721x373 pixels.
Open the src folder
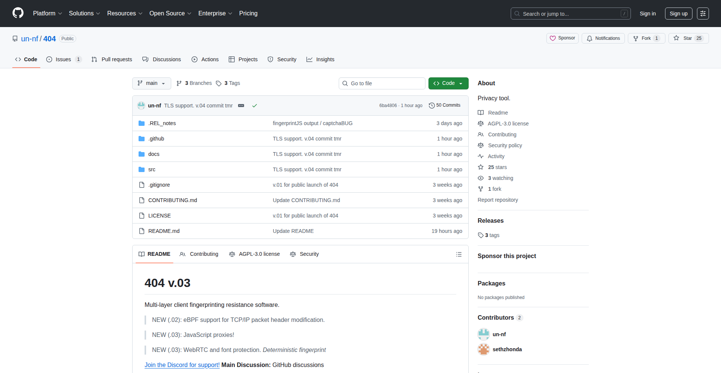click(x=152, y=169)
